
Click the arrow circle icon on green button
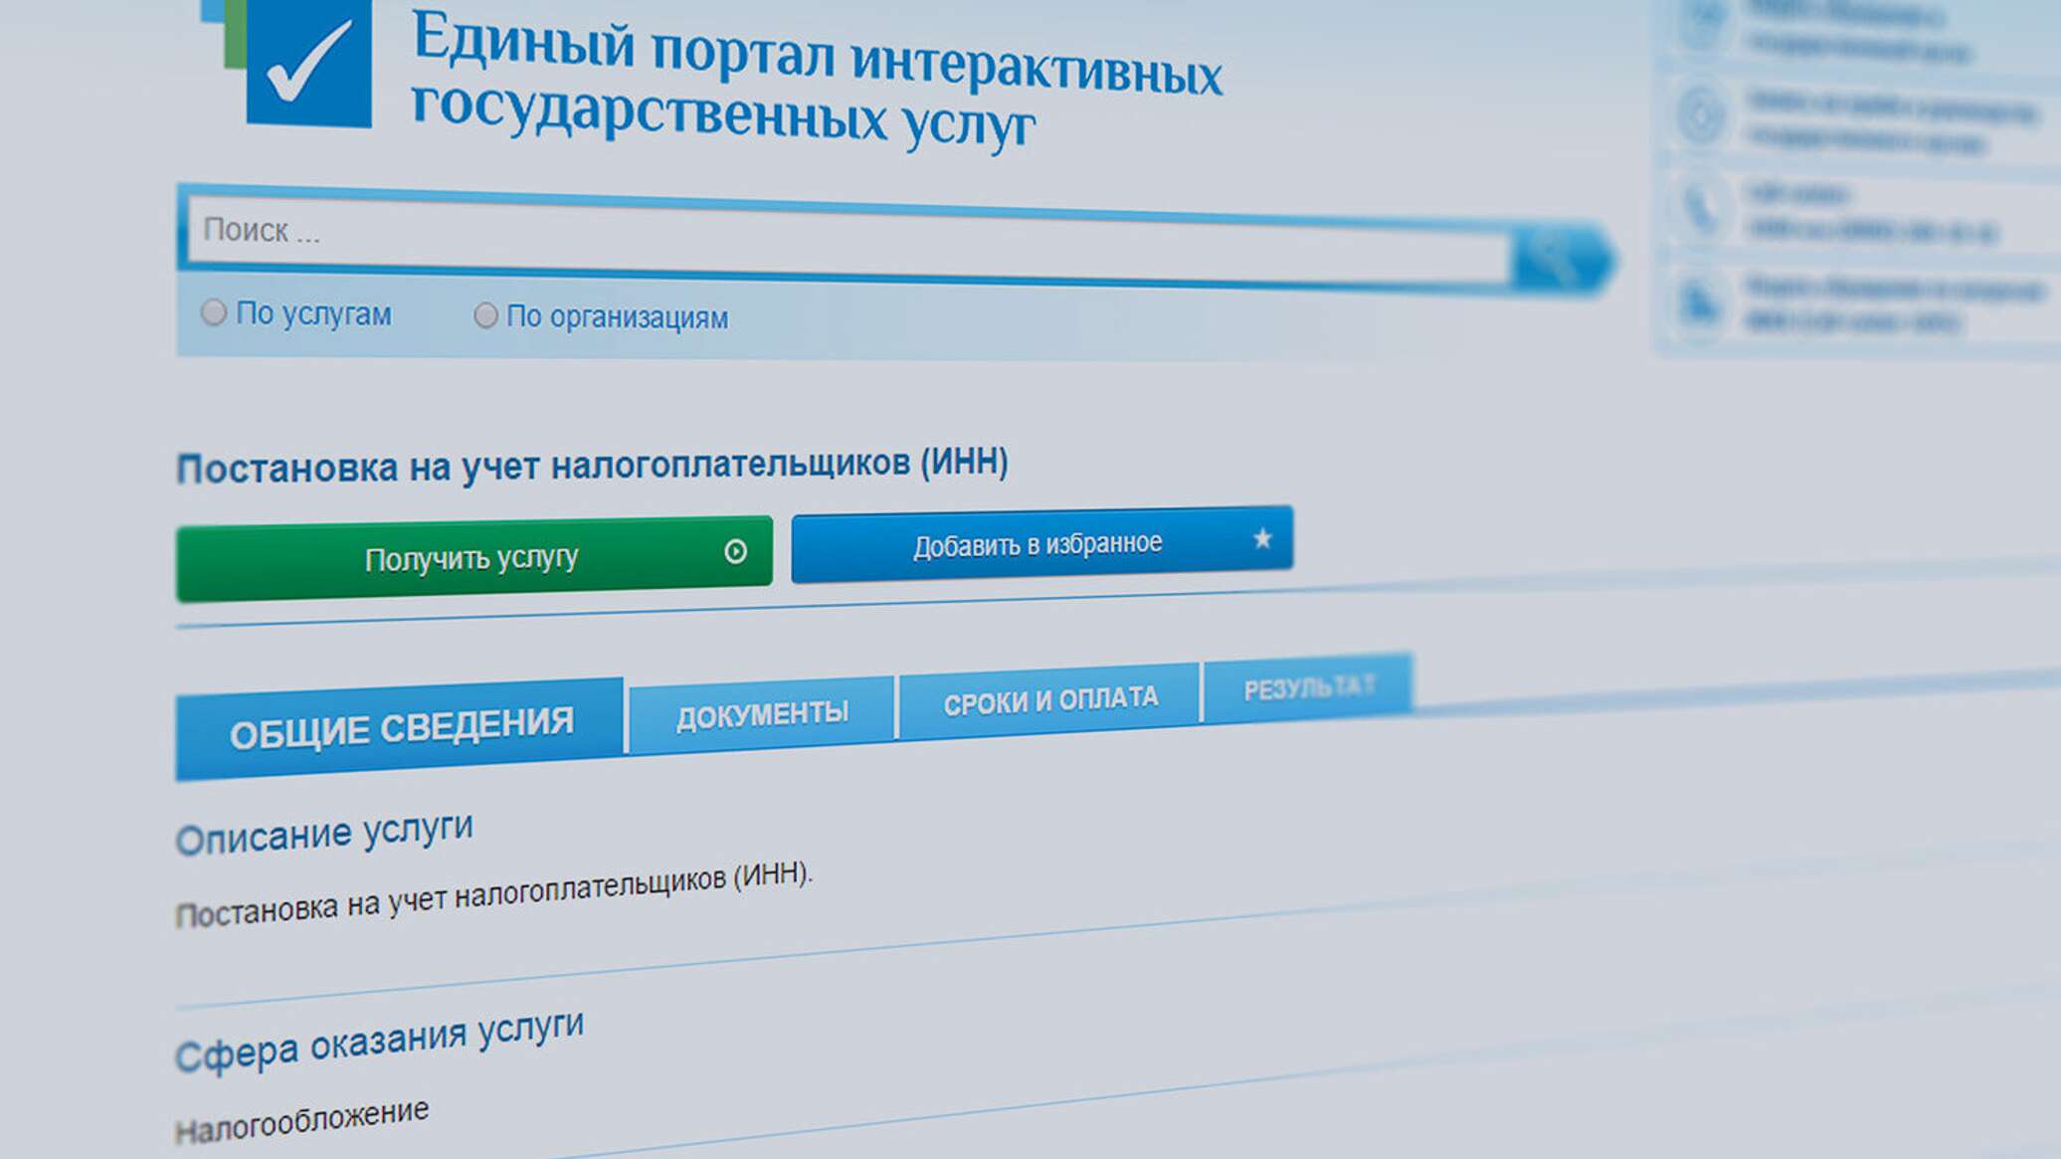pos(735,552)
